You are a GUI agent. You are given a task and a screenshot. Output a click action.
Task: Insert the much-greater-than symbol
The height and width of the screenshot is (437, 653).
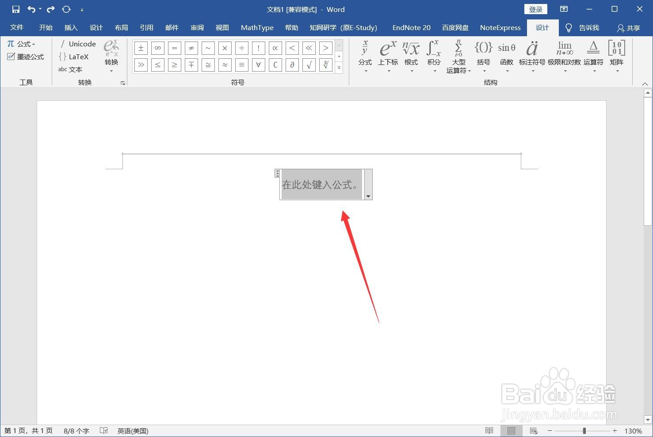click(141, 65)
